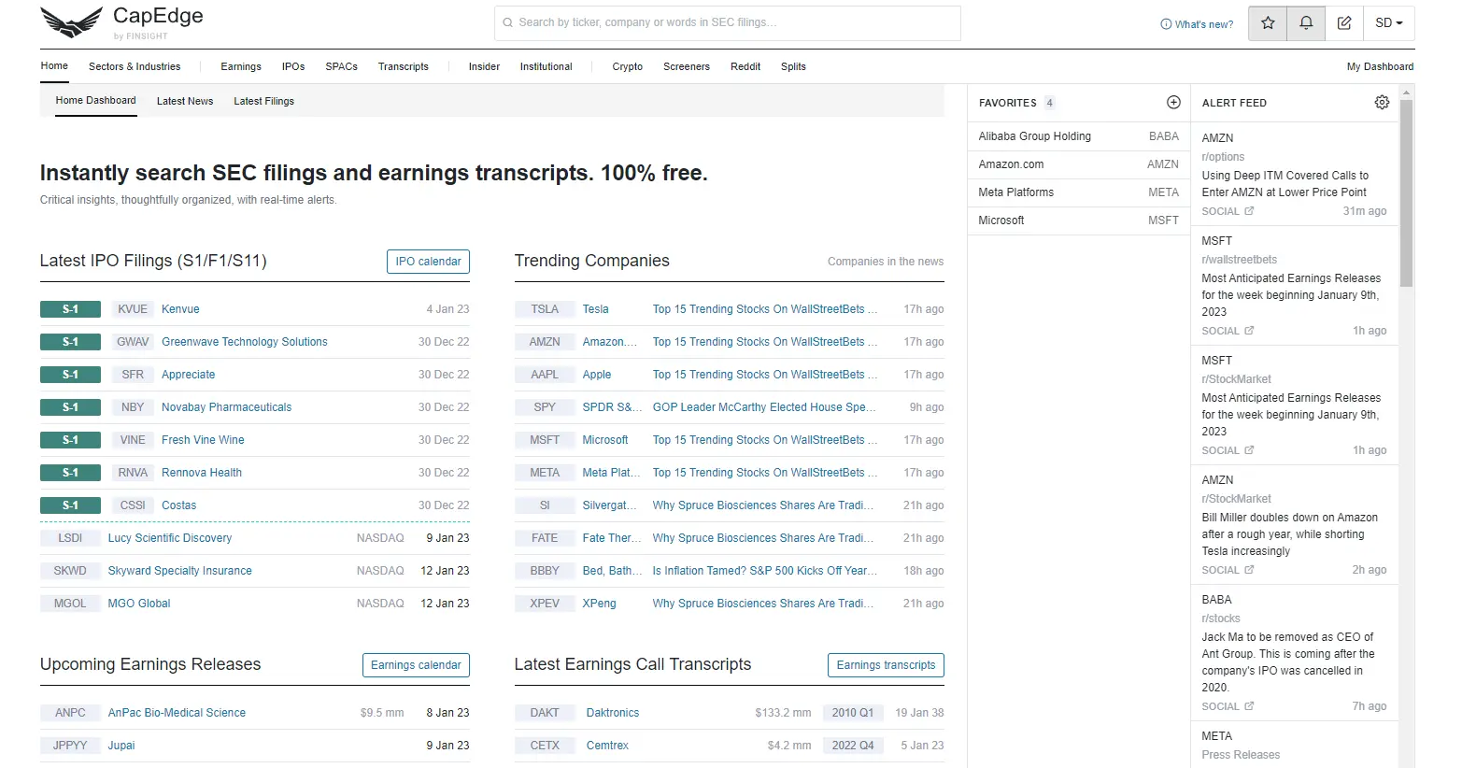Select Alibaba Group Holding in favorites
The height and width of the screenshot is (768, 1462).
[1034, 136]
